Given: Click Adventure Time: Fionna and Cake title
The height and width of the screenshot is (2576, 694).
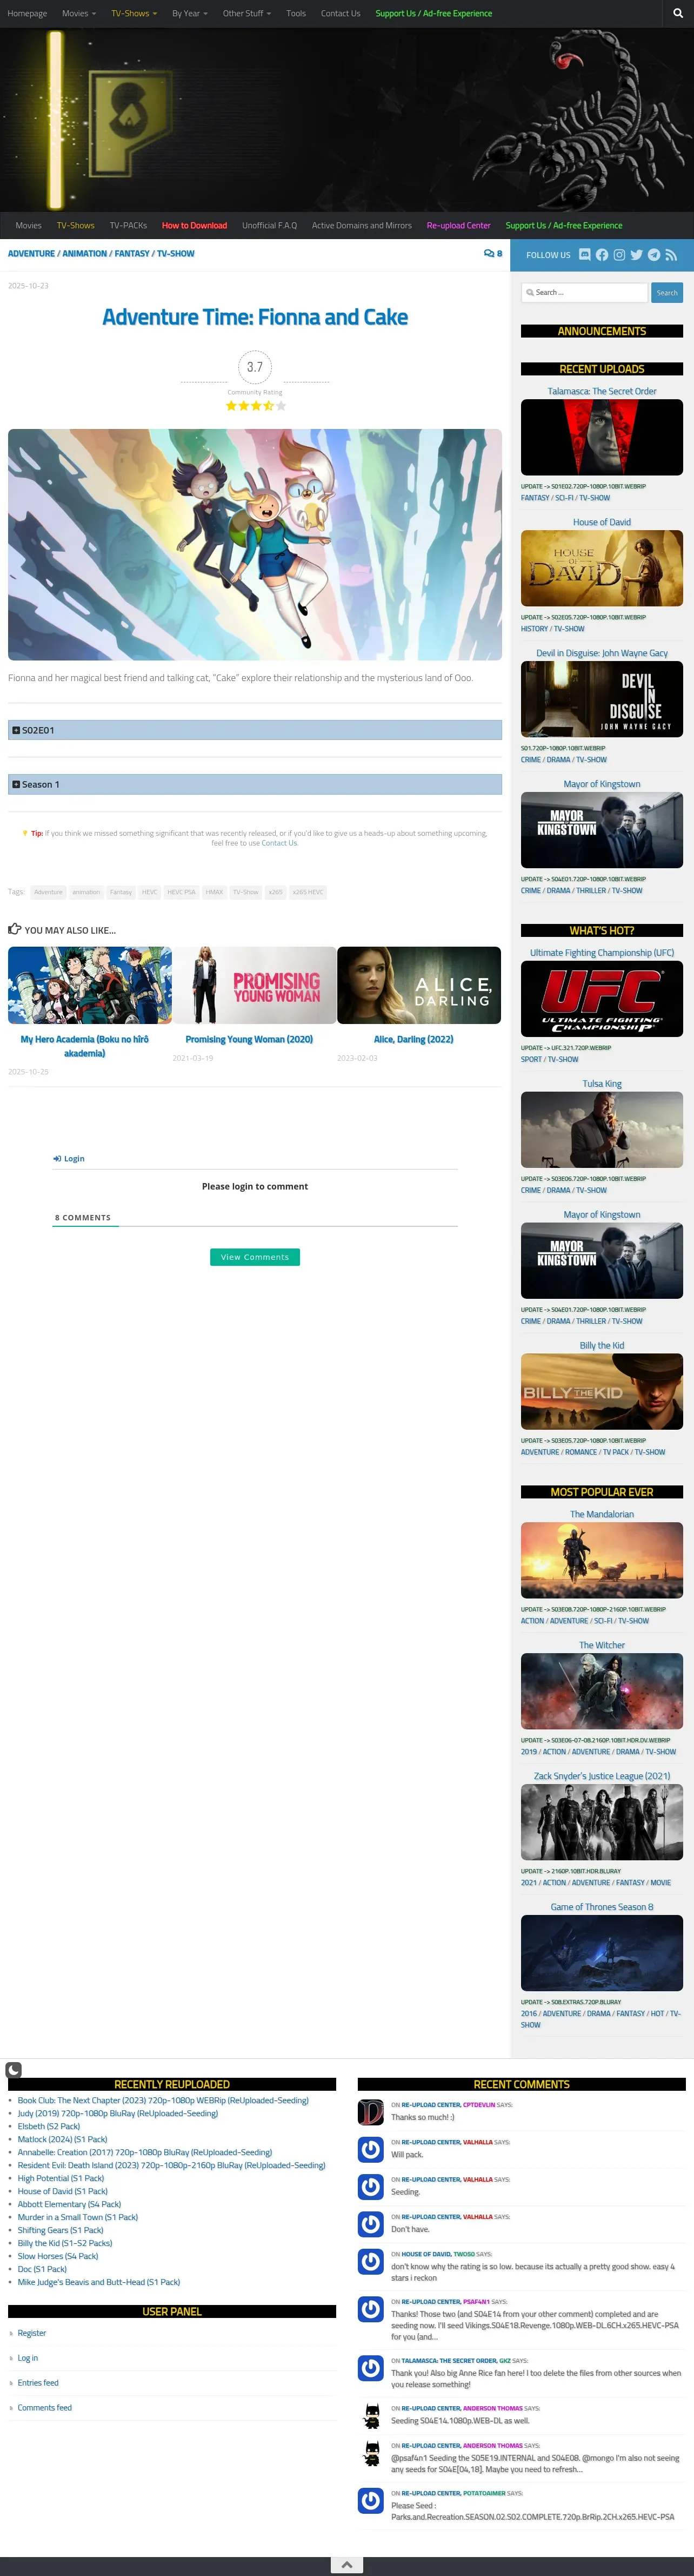Looking at the screenshot, I should point(255,317).
